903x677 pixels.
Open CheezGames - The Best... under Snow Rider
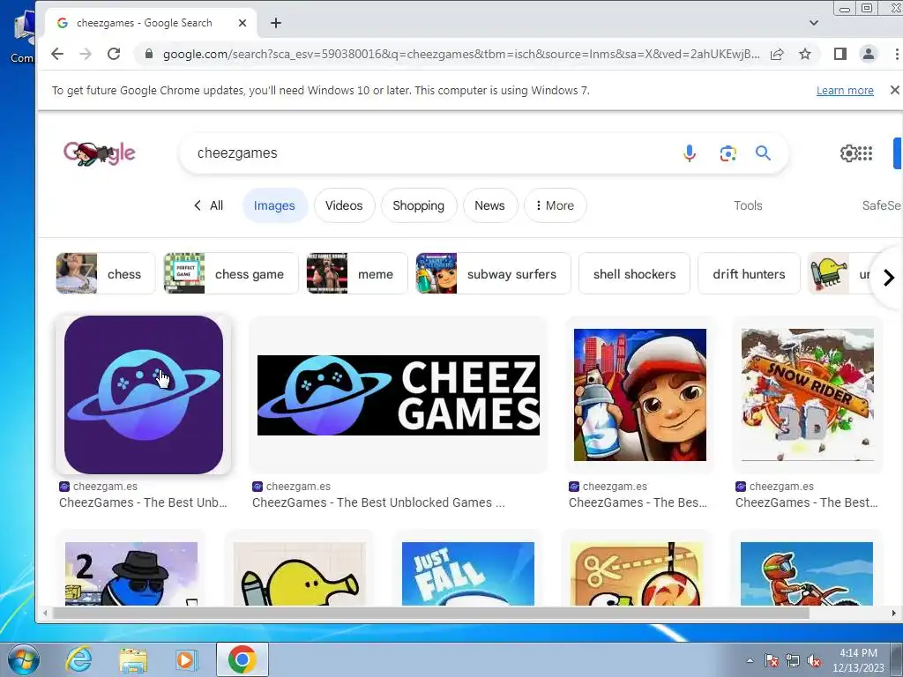pos(806,502)
